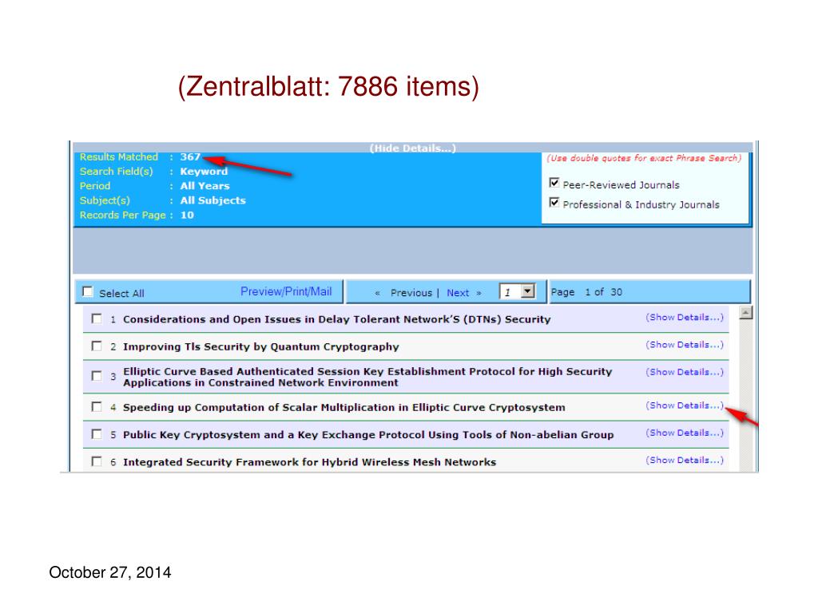Click the double quotes exact phrase hint
The width and height of the screenshot is (818, 613).
[x=644, y=158]
